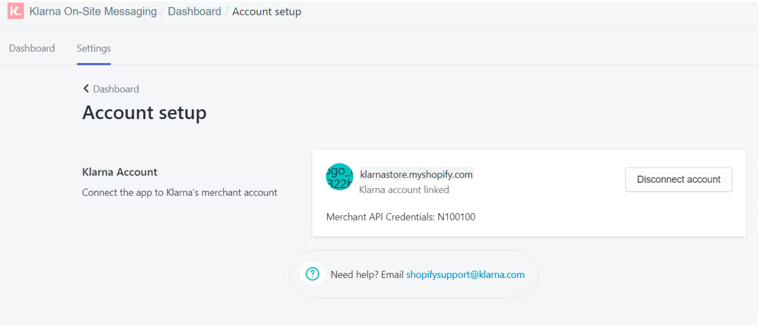Click 'Connect the app to Klarna's merchant account'
759x326 pixels.
[179, 192]
